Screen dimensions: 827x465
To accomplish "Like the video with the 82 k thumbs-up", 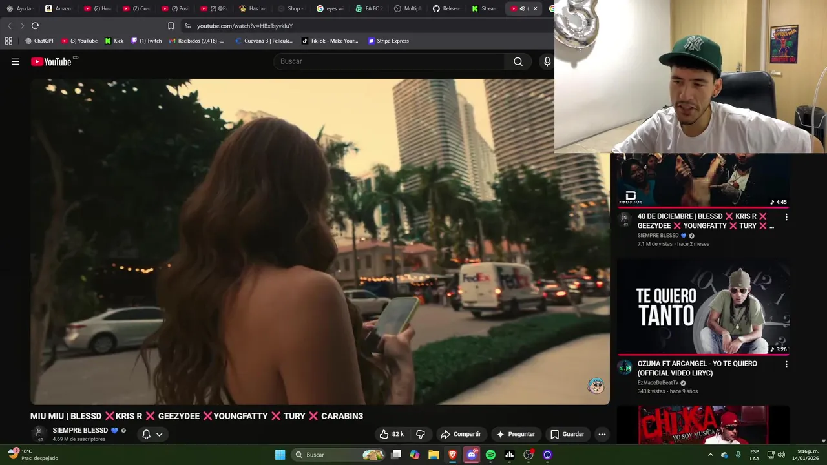I will point(392,434).
